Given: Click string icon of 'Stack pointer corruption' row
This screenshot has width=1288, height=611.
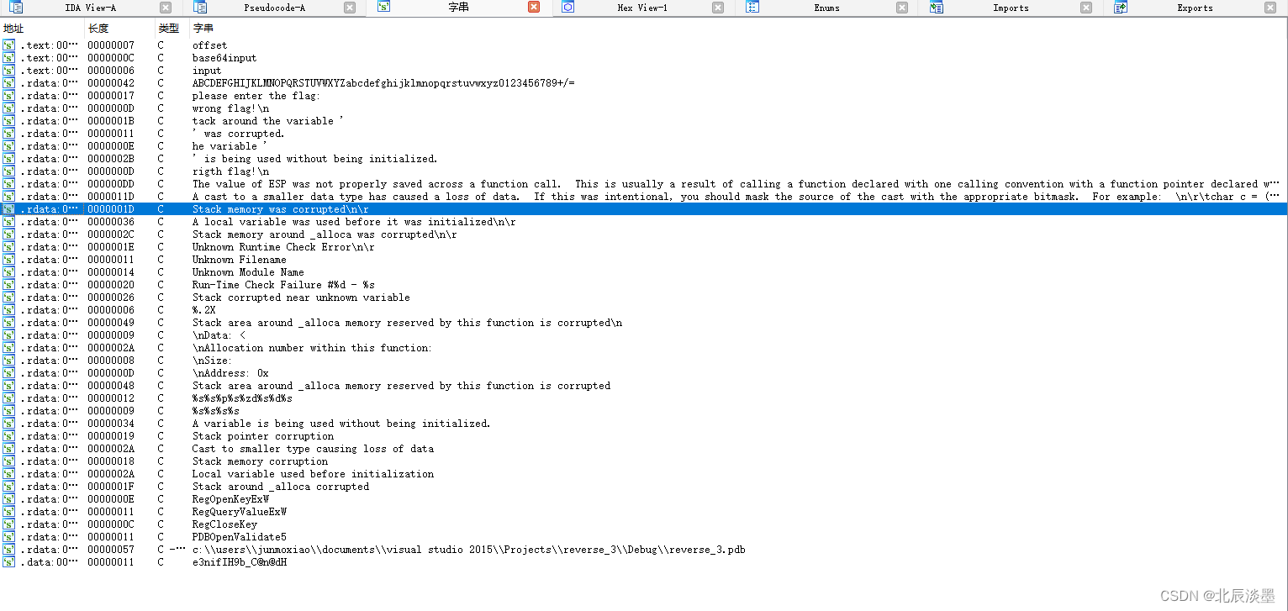Looking at the screenshot, I should pos(9,436).
